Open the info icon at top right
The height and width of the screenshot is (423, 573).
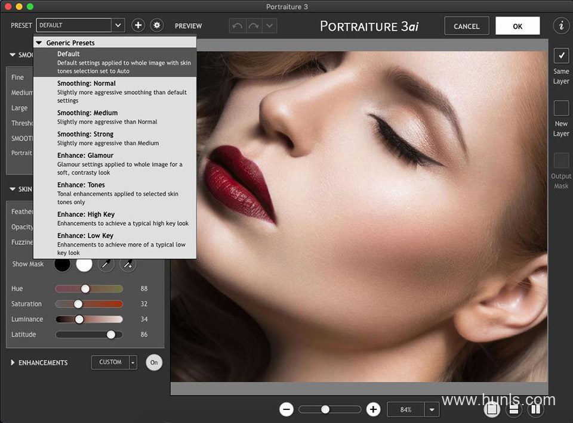coord(561,26)
